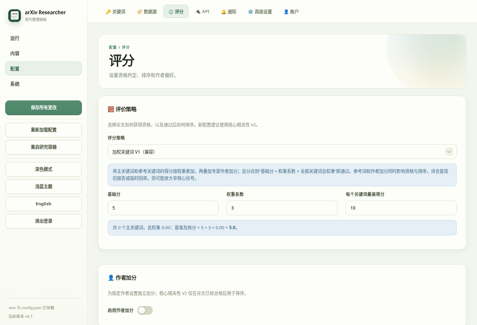This screenshot has height=325, width=477.
Task: Switch language to English
Action: (x=43, y=204)
